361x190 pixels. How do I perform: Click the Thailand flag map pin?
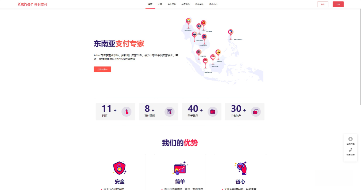[x=195, y=37]
